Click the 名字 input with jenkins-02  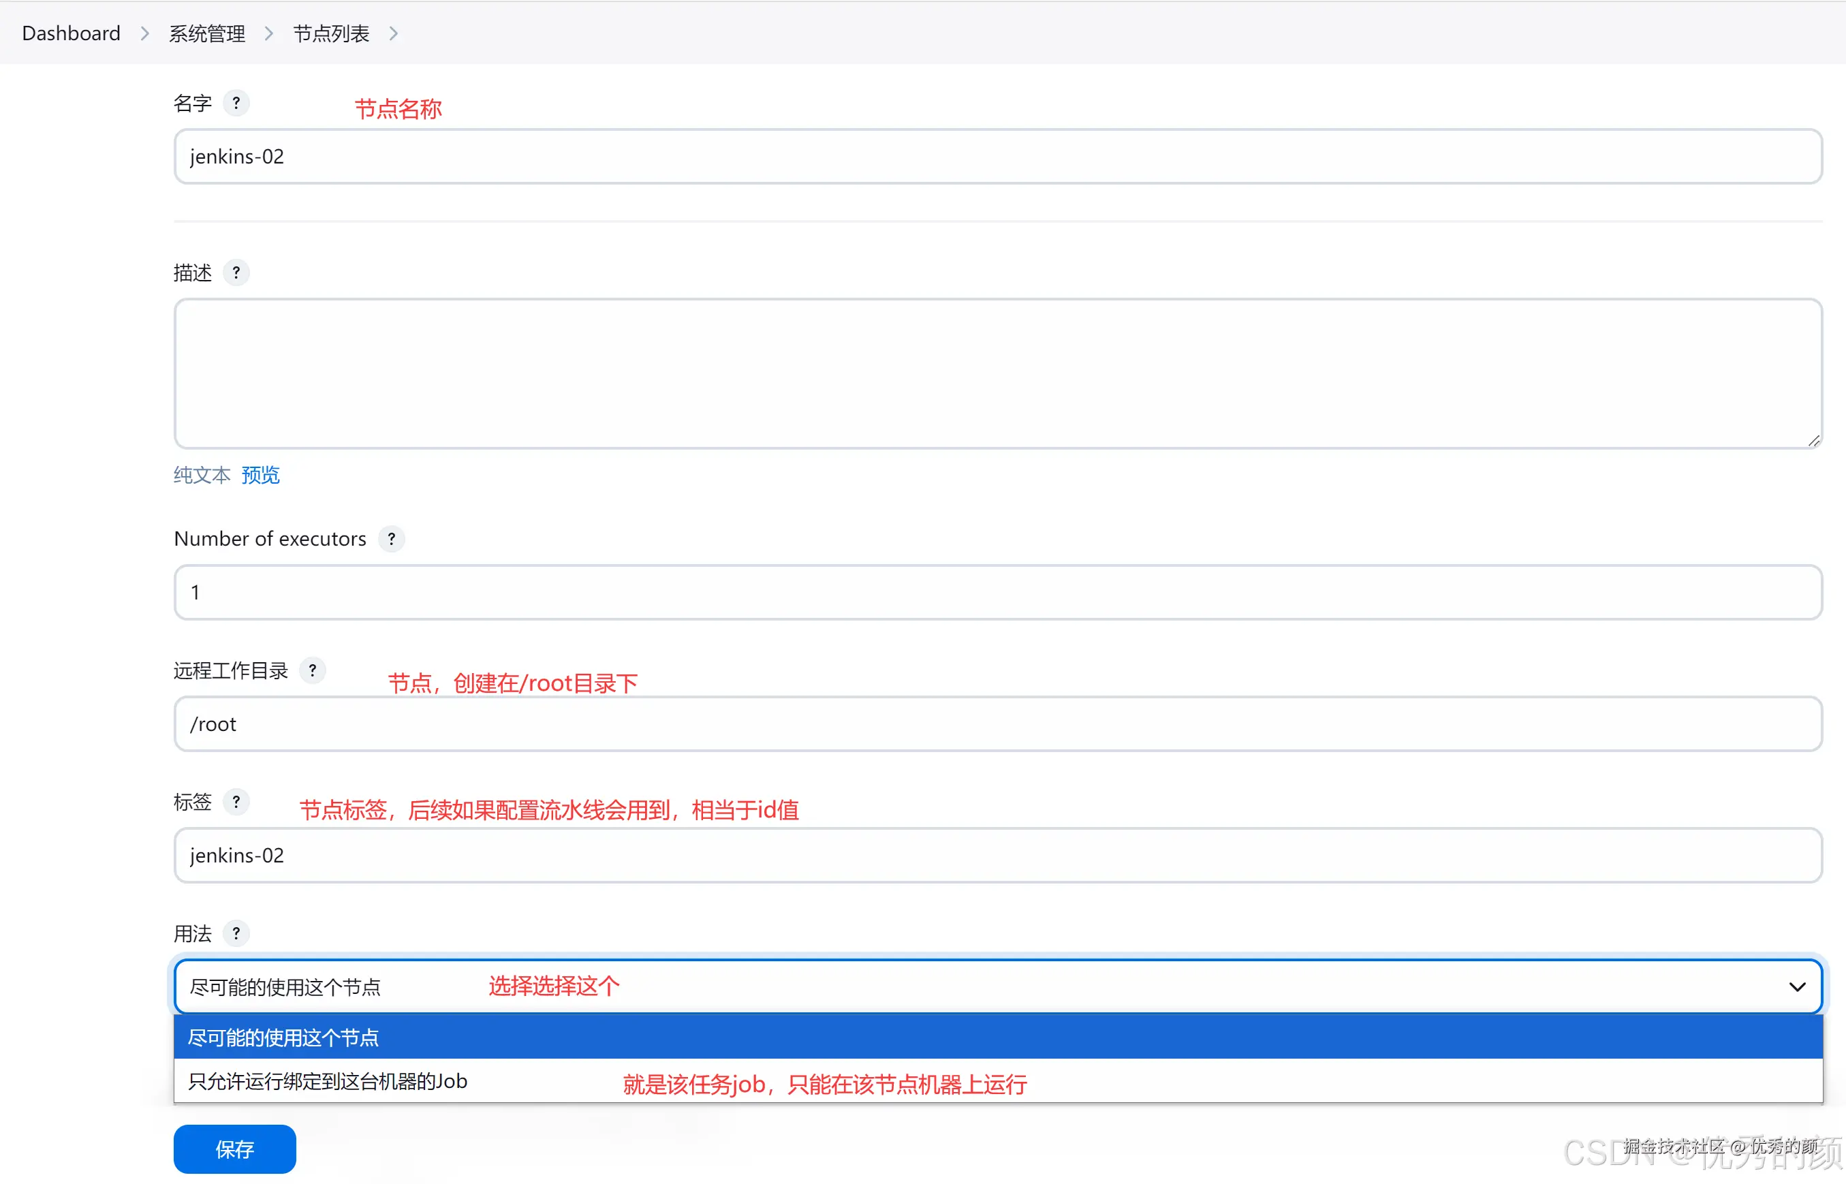click(997, 157)
